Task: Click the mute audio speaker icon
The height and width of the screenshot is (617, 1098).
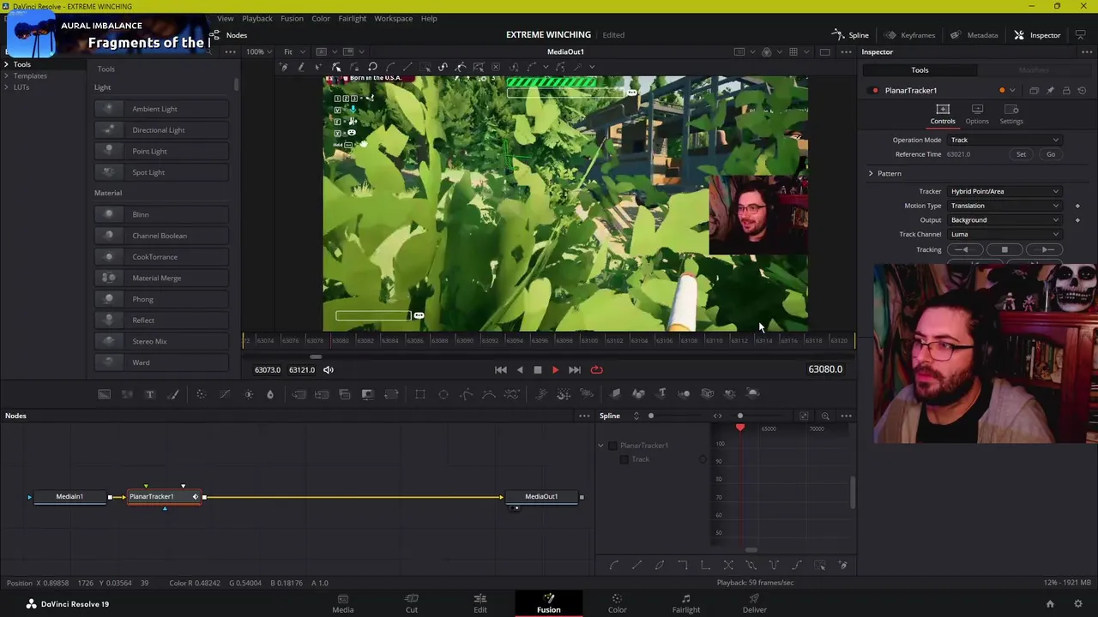Action: [329, 370]
